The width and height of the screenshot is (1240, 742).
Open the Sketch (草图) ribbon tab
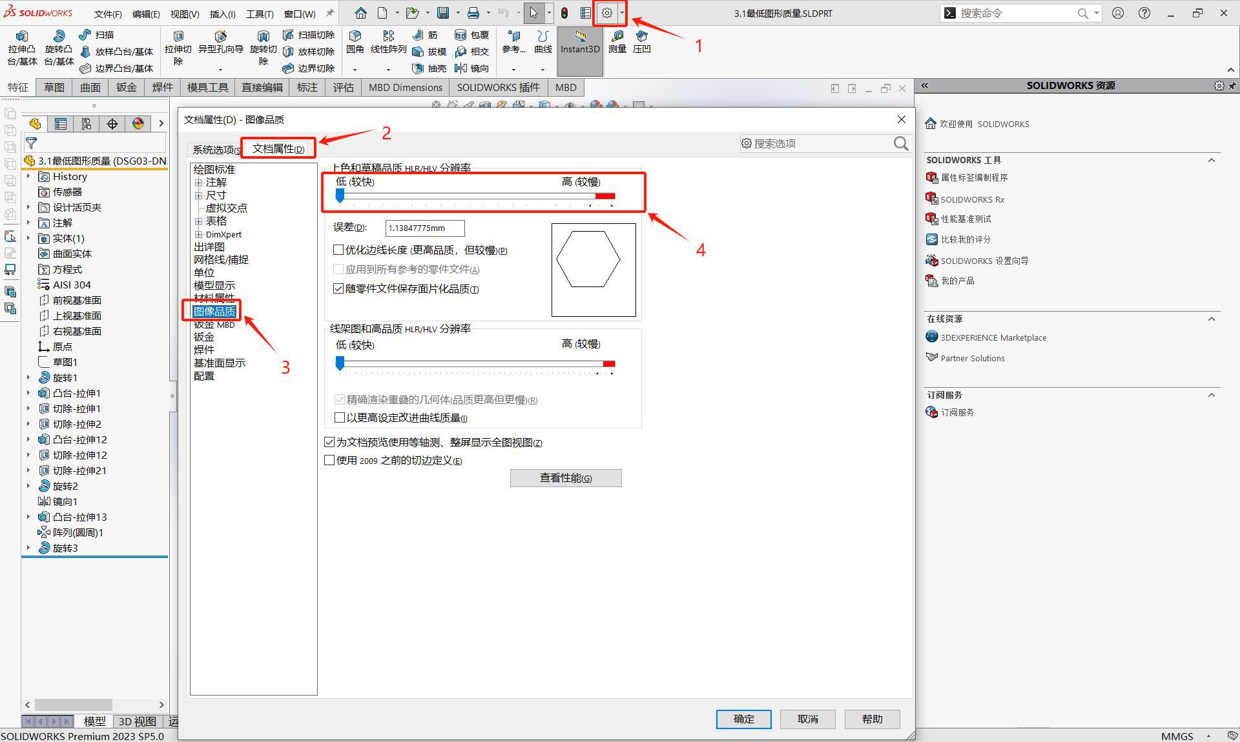pos(54,87)
